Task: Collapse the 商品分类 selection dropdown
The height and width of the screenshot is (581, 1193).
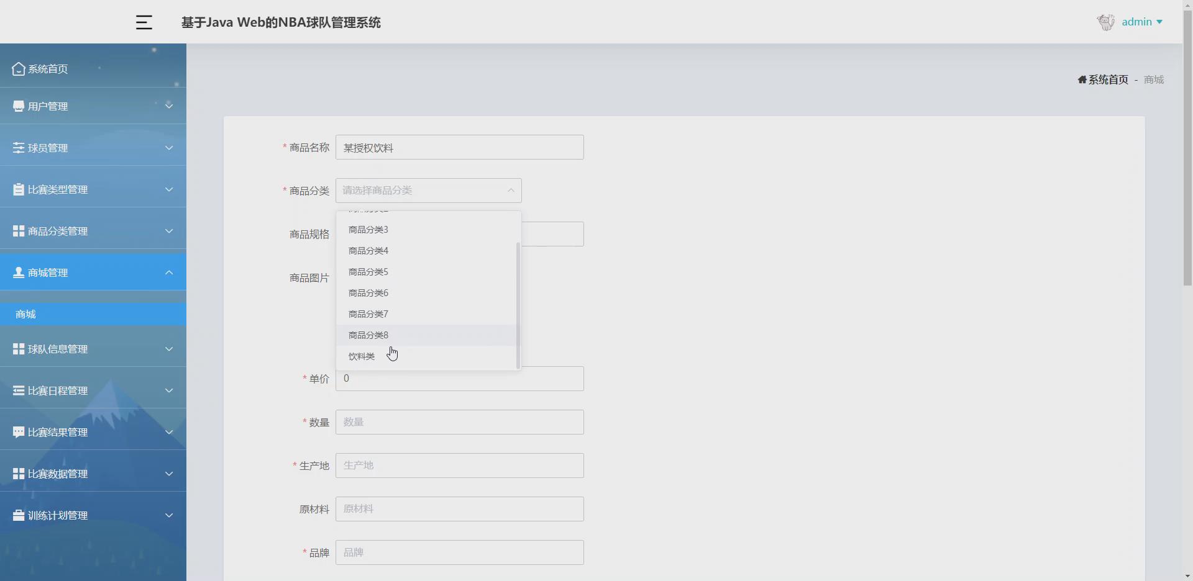Action: (x=510, y=191)
